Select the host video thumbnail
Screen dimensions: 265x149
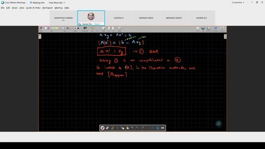click(x=91, y=18)
